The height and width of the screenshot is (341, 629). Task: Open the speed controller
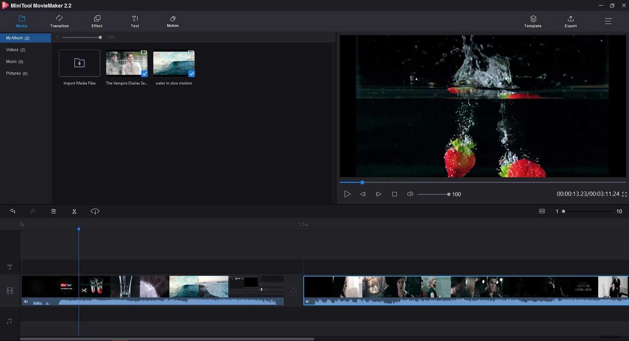click(95, 211)
